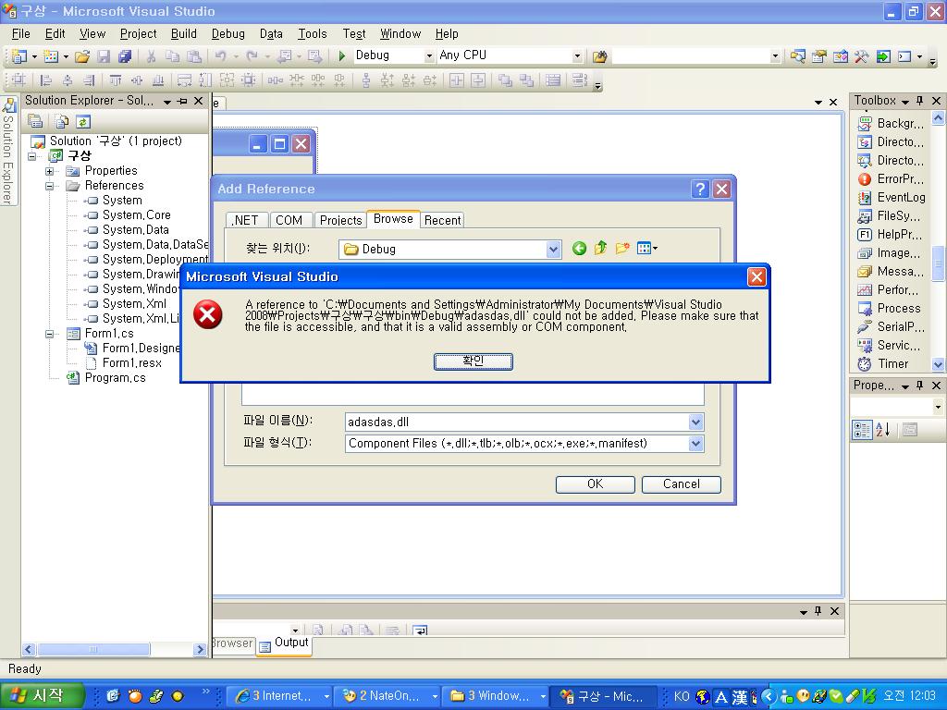Image resolution: width=947 pixels, height=710 pixels.
Task: Click the Toolbox pin icon
Action: tap(920, 100)
